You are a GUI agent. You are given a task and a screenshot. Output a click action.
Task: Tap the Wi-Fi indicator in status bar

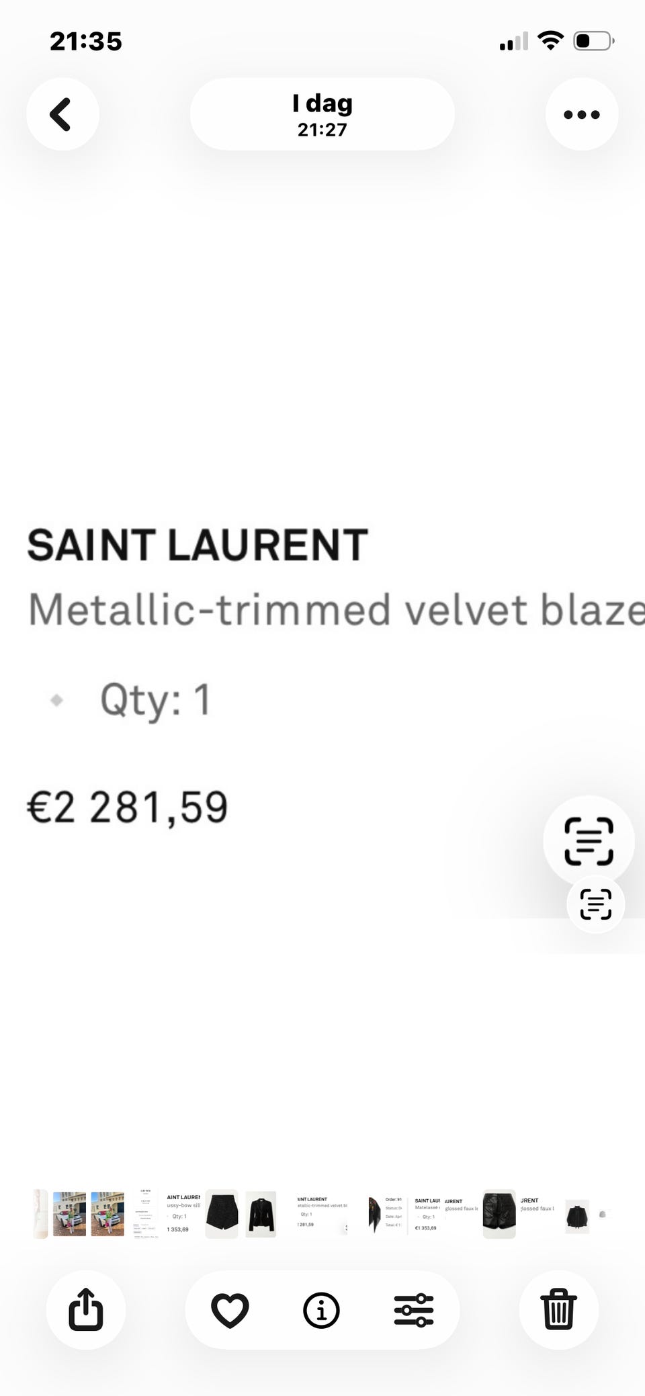coord(550,40)
